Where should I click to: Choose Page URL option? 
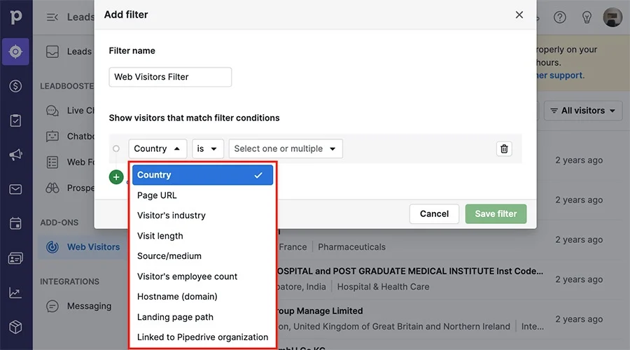click(x=202, y=195)
